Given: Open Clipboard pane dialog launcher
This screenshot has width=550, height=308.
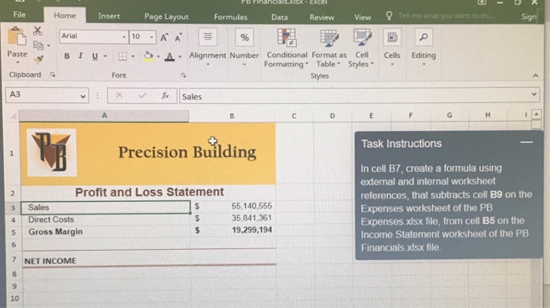Looking at the screenshot, I should pyautogui.click(x=53, y=75).
